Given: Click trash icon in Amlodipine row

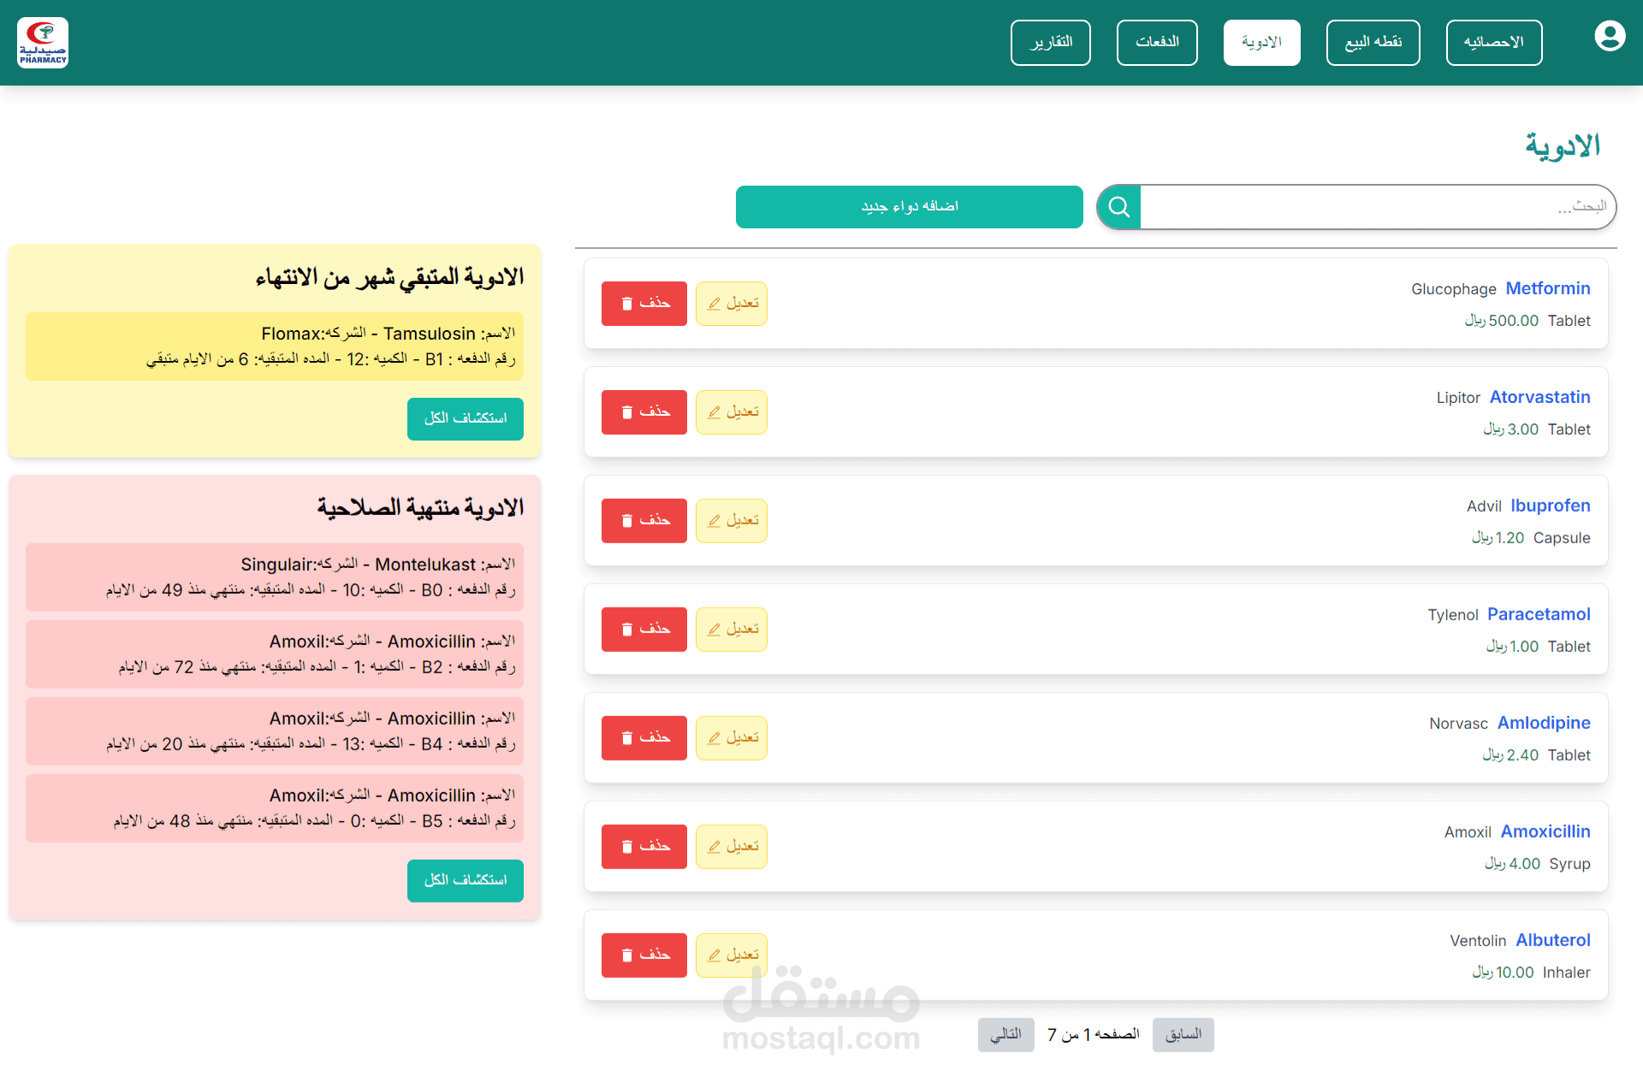Looking at the screenshot, I should pyautogui.click(x=627, y=738).
